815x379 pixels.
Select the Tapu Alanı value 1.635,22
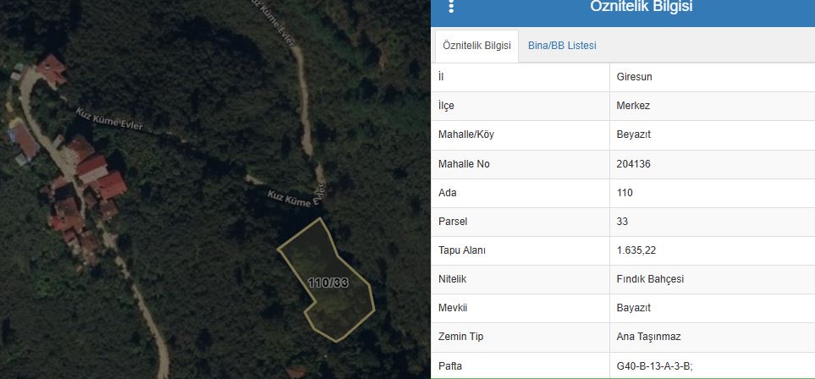pos(636,250)
